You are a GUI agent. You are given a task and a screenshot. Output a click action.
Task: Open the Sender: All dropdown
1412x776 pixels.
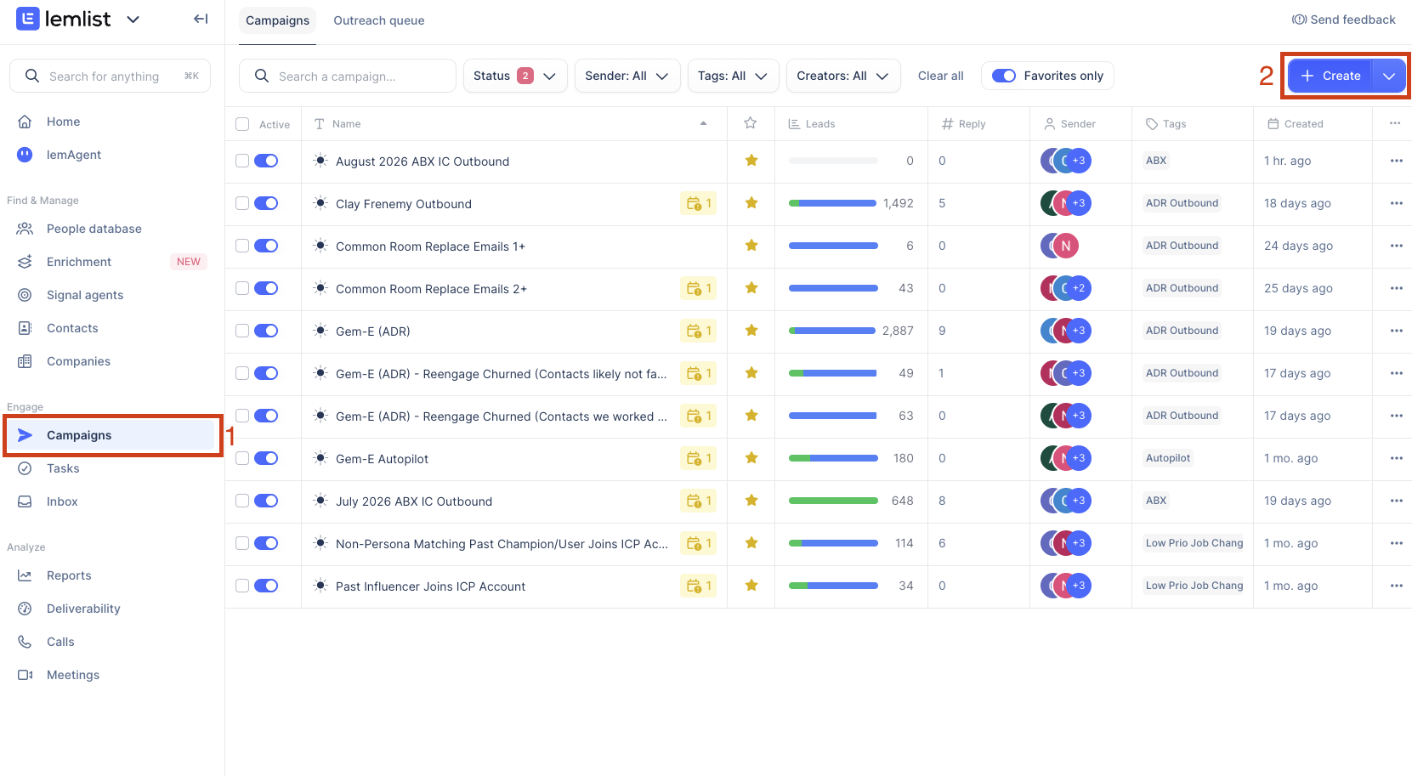tap(627, 76)
